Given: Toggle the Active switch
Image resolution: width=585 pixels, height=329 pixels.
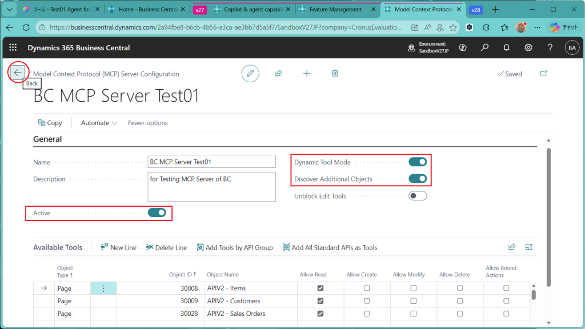Looking at the screenshot, I should (x=157, y=213).
